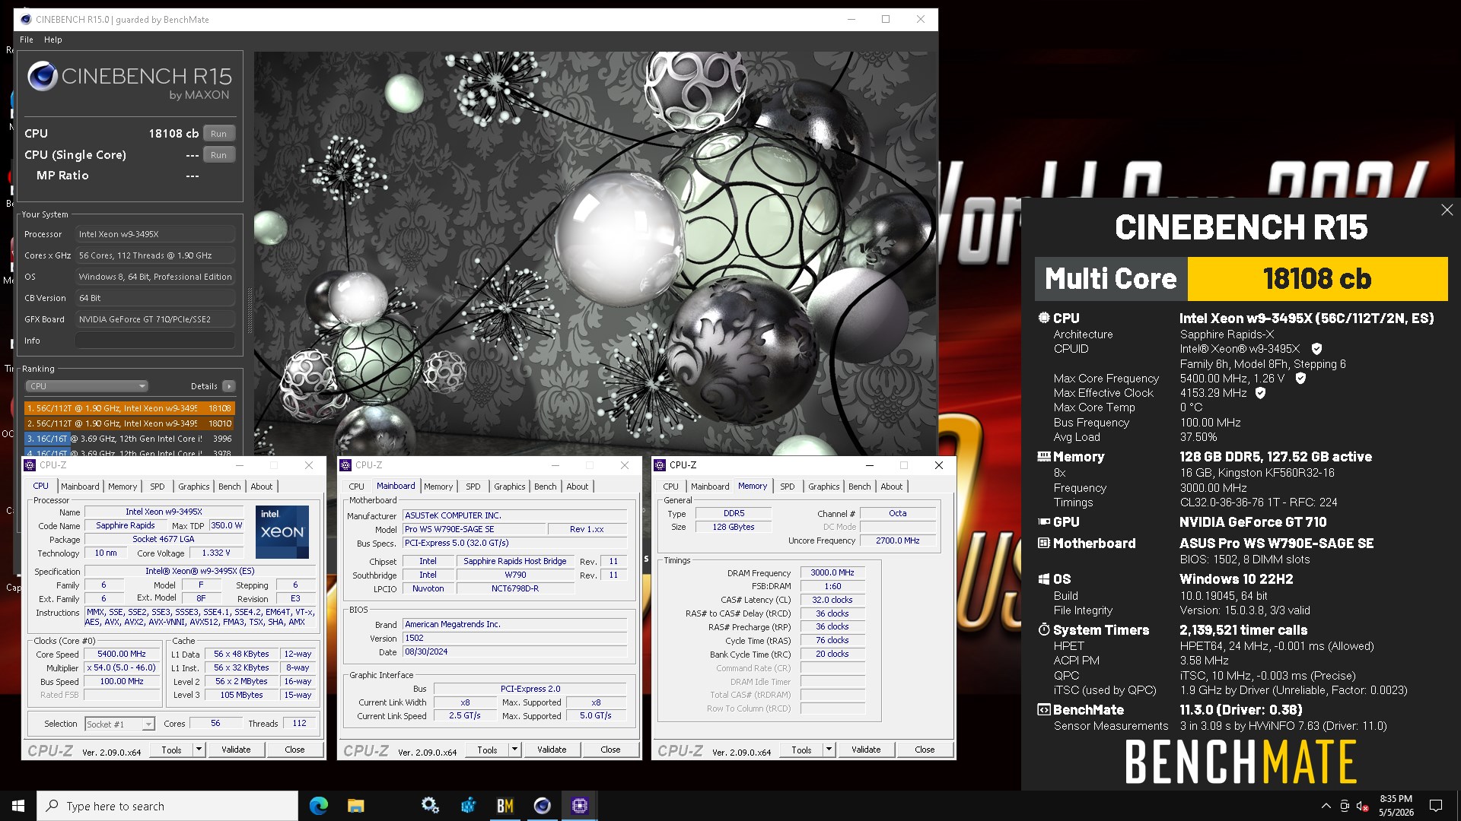Open Microsoft Edge from the taskbar
1461x821 pixels.
pyautogui.click(x=319, y=806)
